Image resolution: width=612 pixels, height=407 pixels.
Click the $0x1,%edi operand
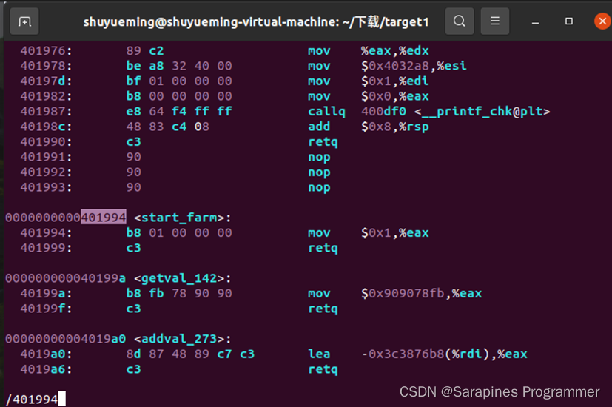pyautogui.click(x=395, y=81)
